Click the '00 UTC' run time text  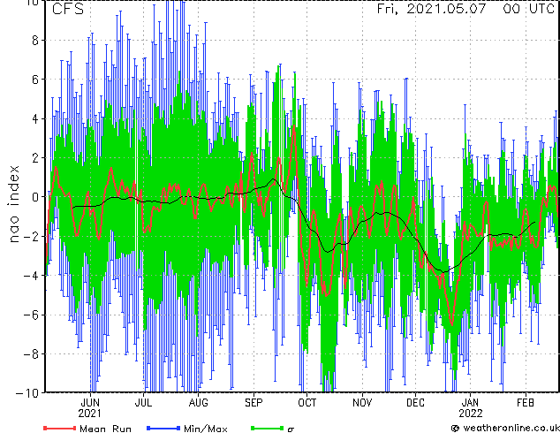[x=529, y=8]
